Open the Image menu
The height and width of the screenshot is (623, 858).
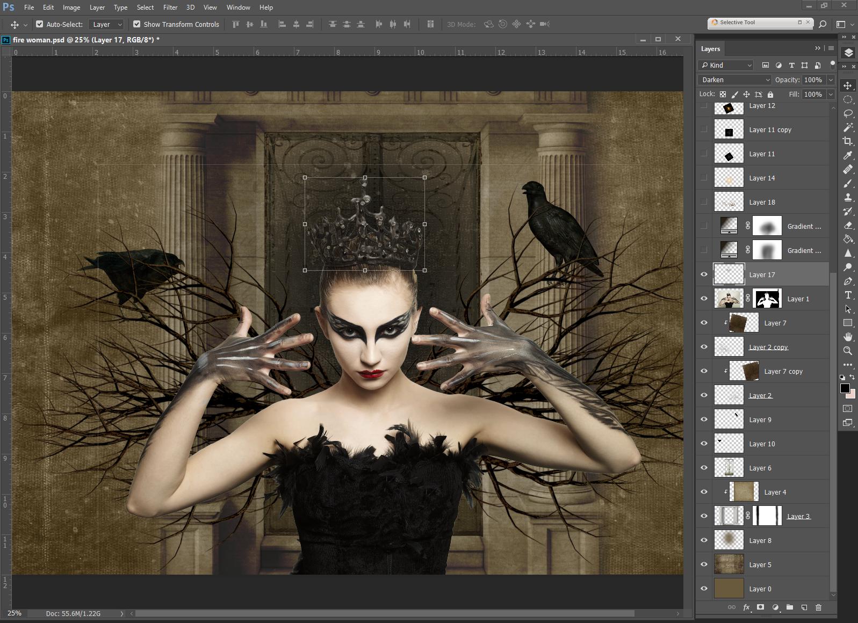(71, 8)
